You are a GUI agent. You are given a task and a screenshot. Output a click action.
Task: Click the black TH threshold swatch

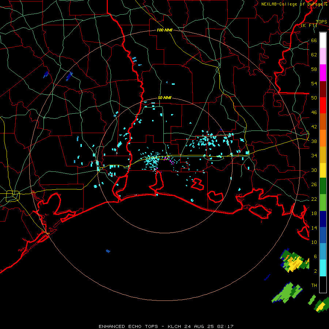tap(323, 284)
